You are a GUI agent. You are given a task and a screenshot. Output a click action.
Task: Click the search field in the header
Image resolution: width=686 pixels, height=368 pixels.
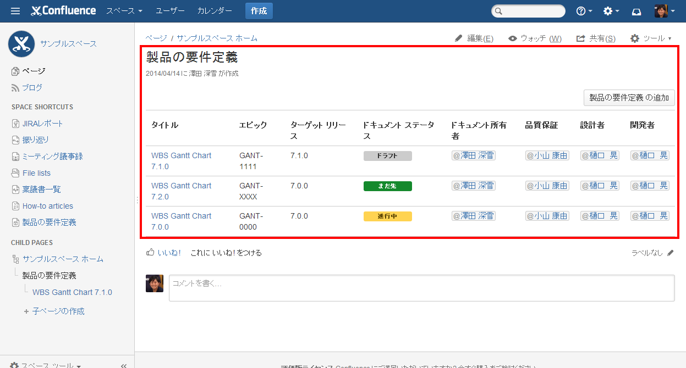(x=528, y=11)
